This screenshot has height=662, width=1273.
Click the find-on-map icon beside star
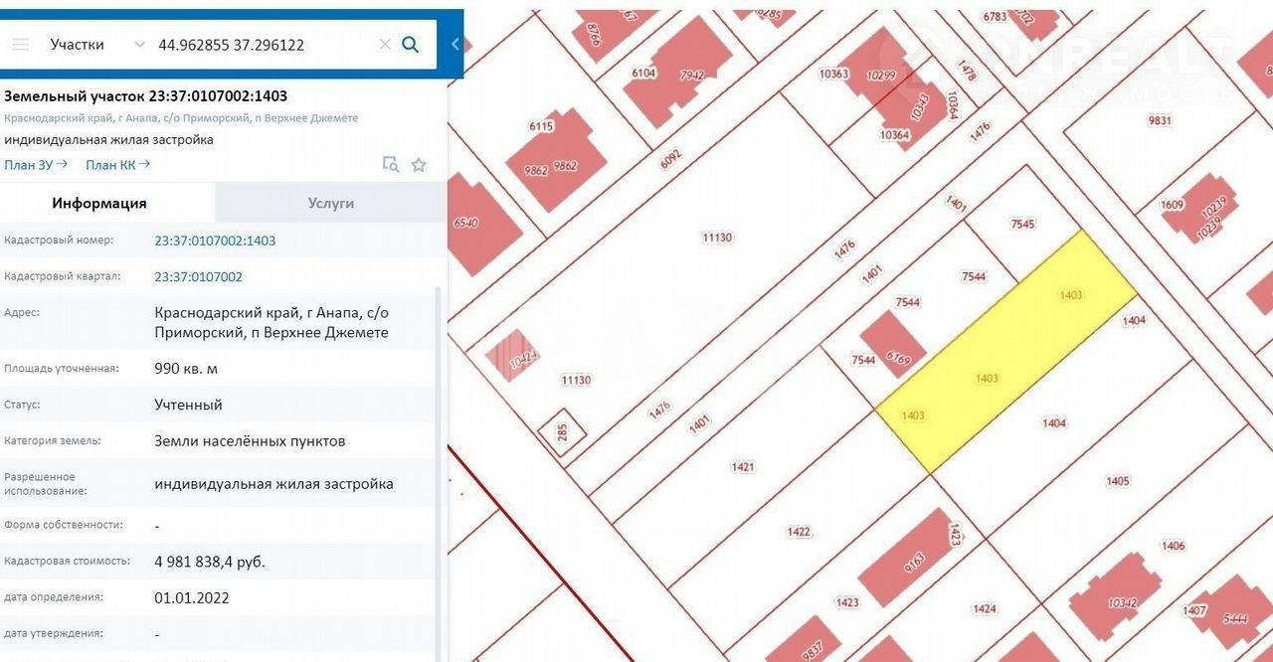pyautogui.click(x=391, y=165)
